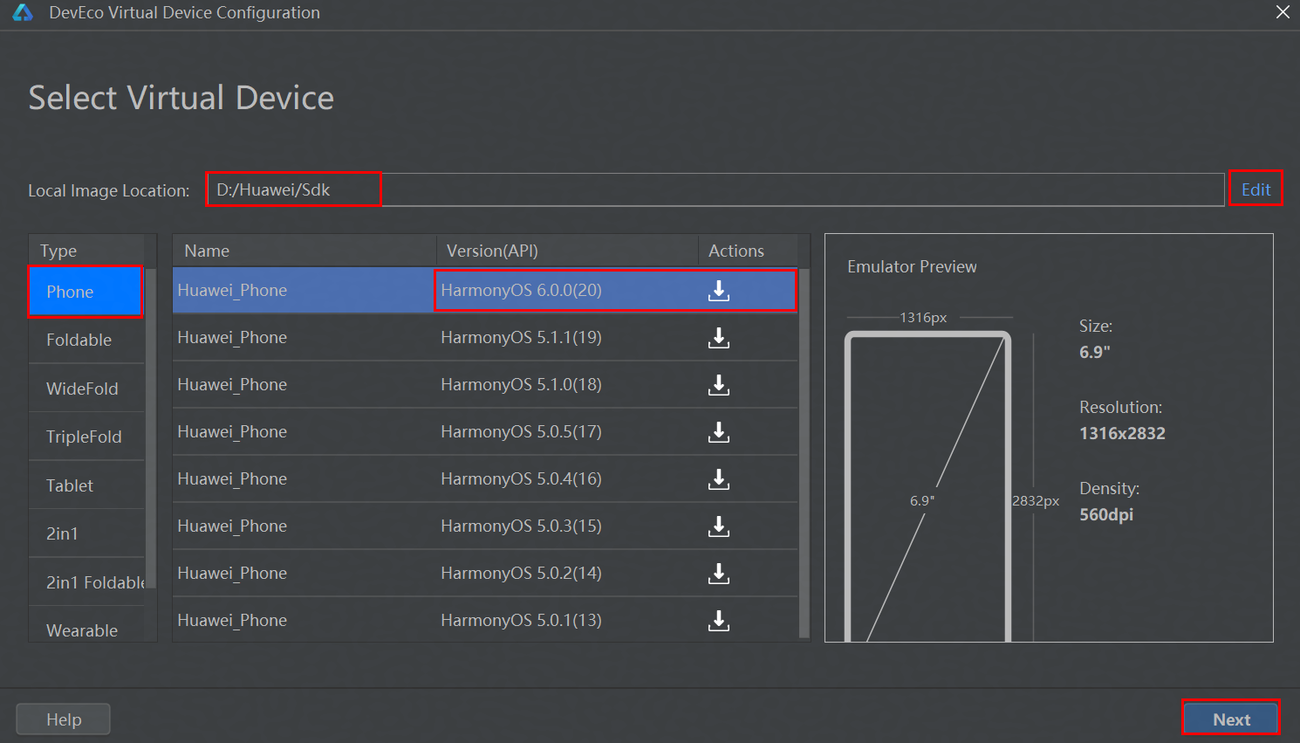Download the HarmonyOS 6.0.0(20) image
This screenshot has height=743, width=1300.
coord(719,291)
